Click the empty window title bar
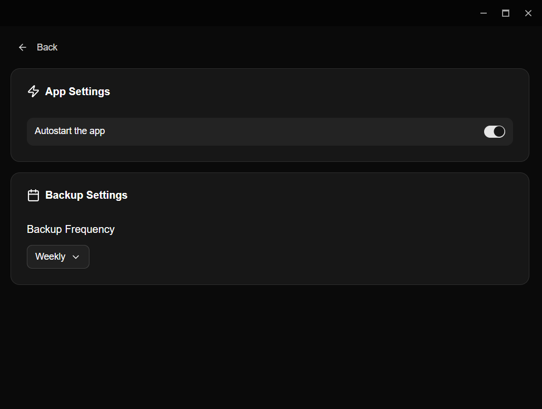 pos(237,13)
